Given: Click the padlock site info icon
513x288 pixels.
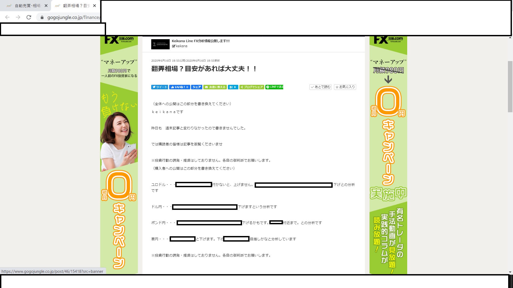Looking at the screenshot, I should pyautogui.click(x=42, y=17).
